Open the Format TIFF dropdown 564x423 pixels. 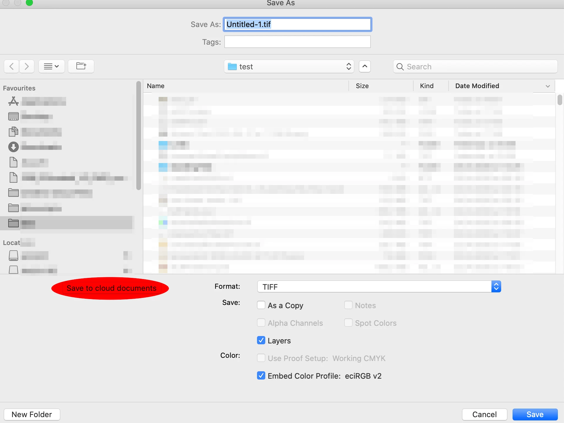coord(379,286)
